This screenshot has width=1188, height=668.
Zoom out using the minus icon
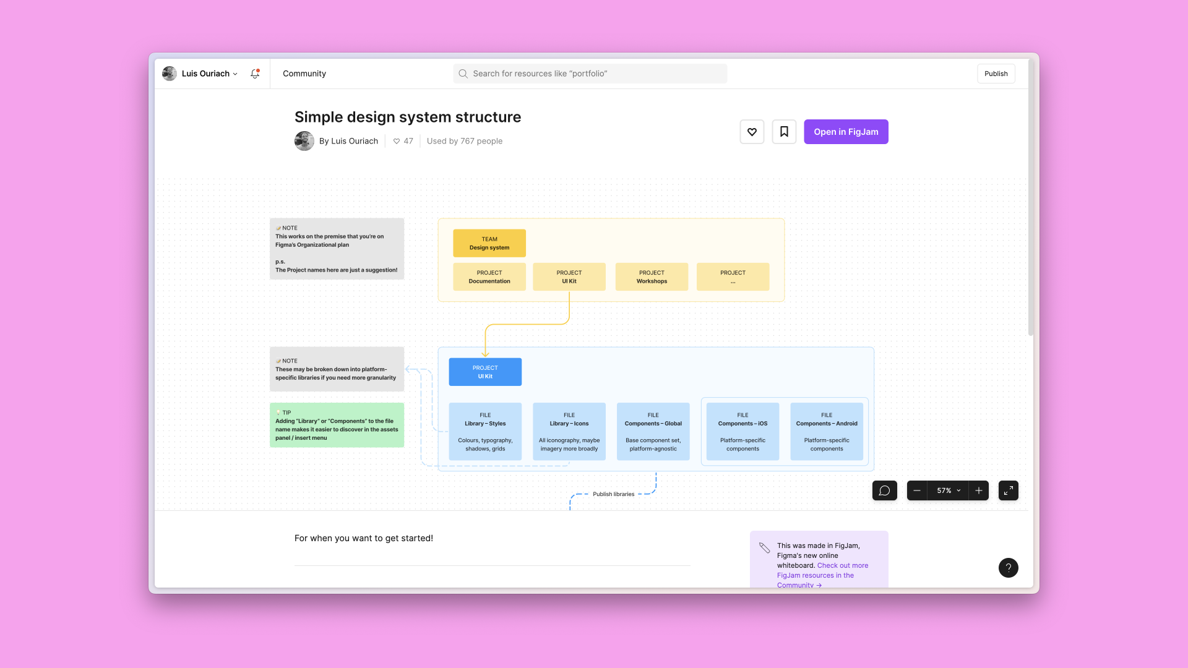pos(916,490)
